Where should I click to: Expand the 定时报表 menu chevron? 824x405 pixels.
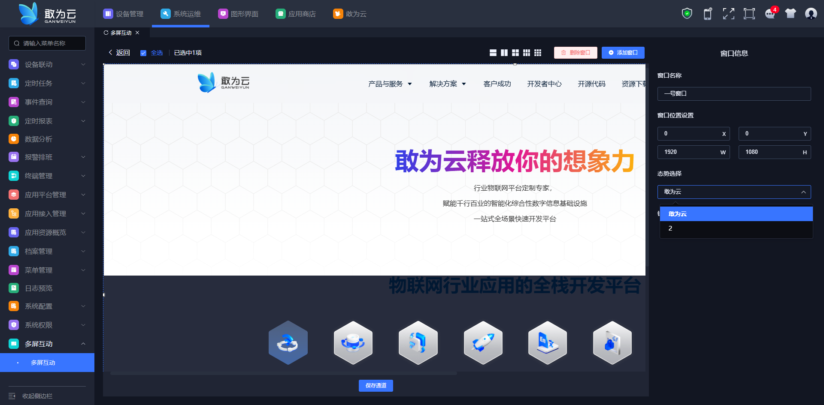pyautogui.click(x=83, y=121)
